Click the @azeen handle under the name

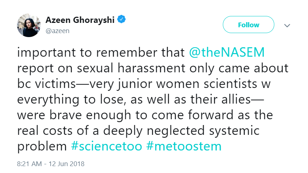[58, 31]
